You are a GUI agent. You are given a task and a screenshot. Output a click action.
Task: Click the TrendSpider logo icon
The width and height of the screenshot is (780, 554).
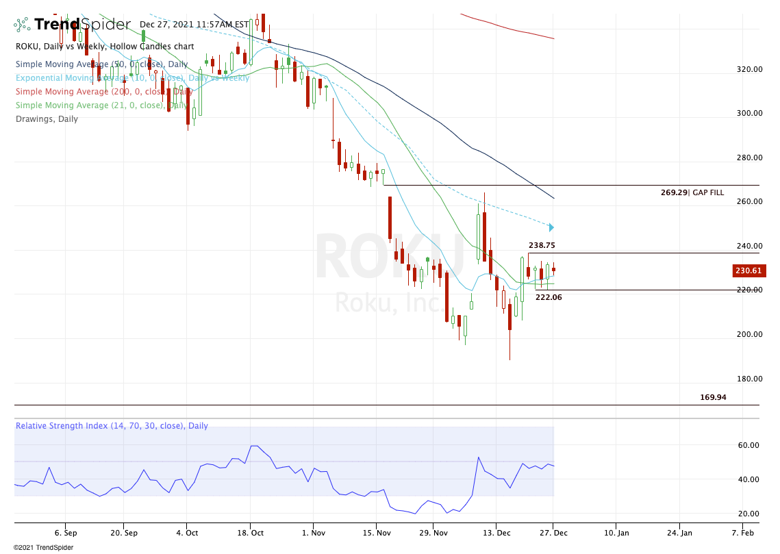tap(22, 24)
